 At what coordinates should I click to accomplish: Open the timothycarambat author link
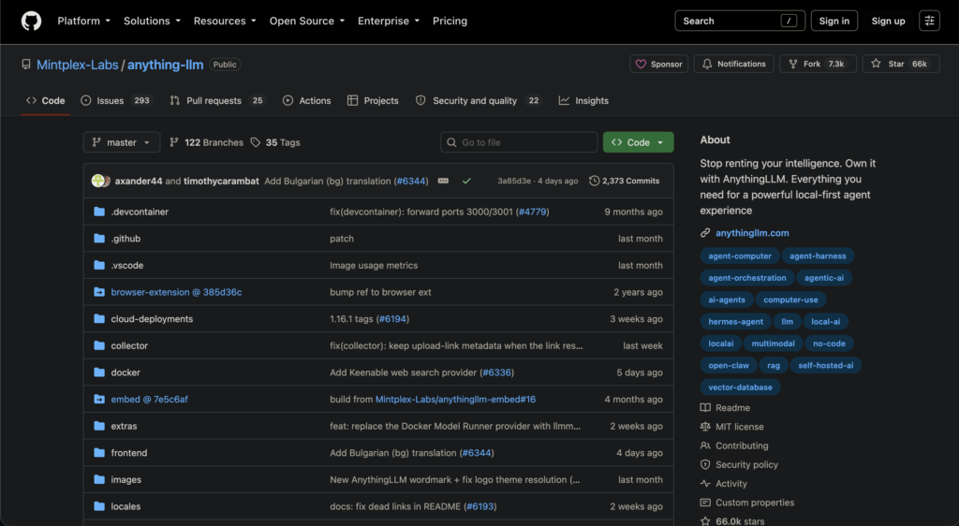coord(221,181)
